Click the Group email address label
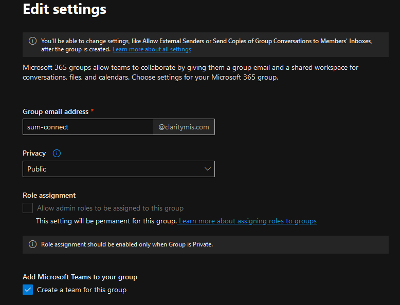 (56, 111)
